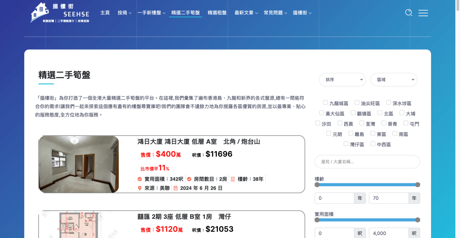Image resolution: width=460 pixels, height=238 pixels.
Task: Open the hamburger menu icon
Action: [x=423, y=13]
